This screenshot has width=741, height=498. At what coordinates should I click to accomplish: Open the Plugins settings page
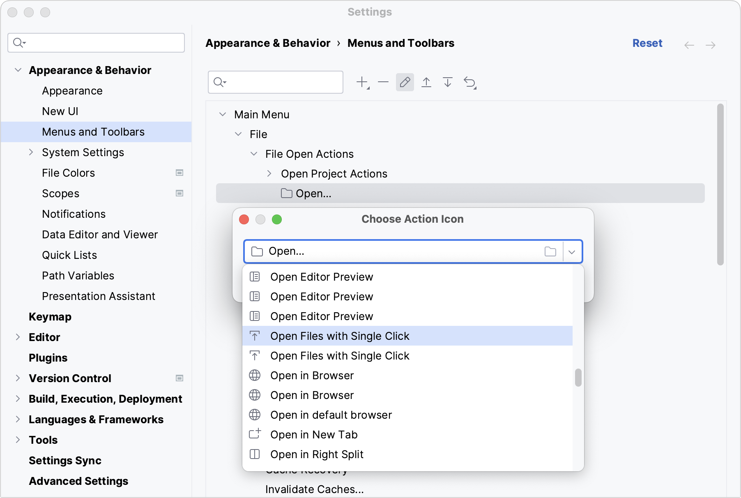48,358
